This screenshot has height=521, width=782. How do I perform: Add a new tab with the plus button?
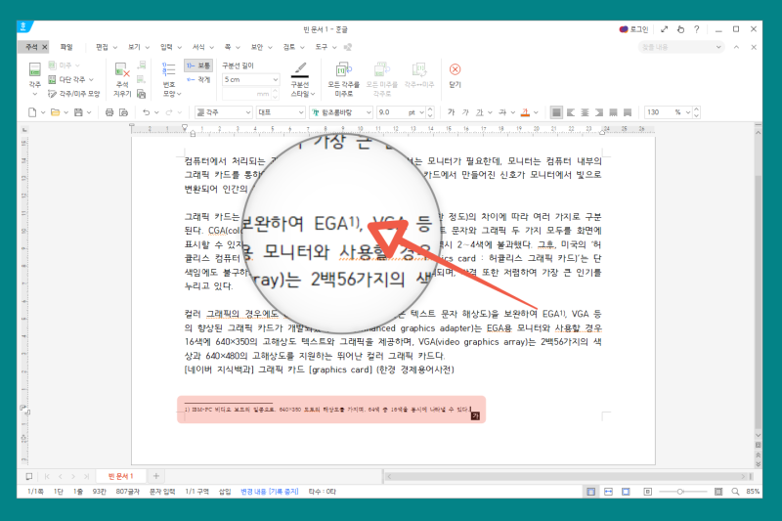[x=156, y=476]
